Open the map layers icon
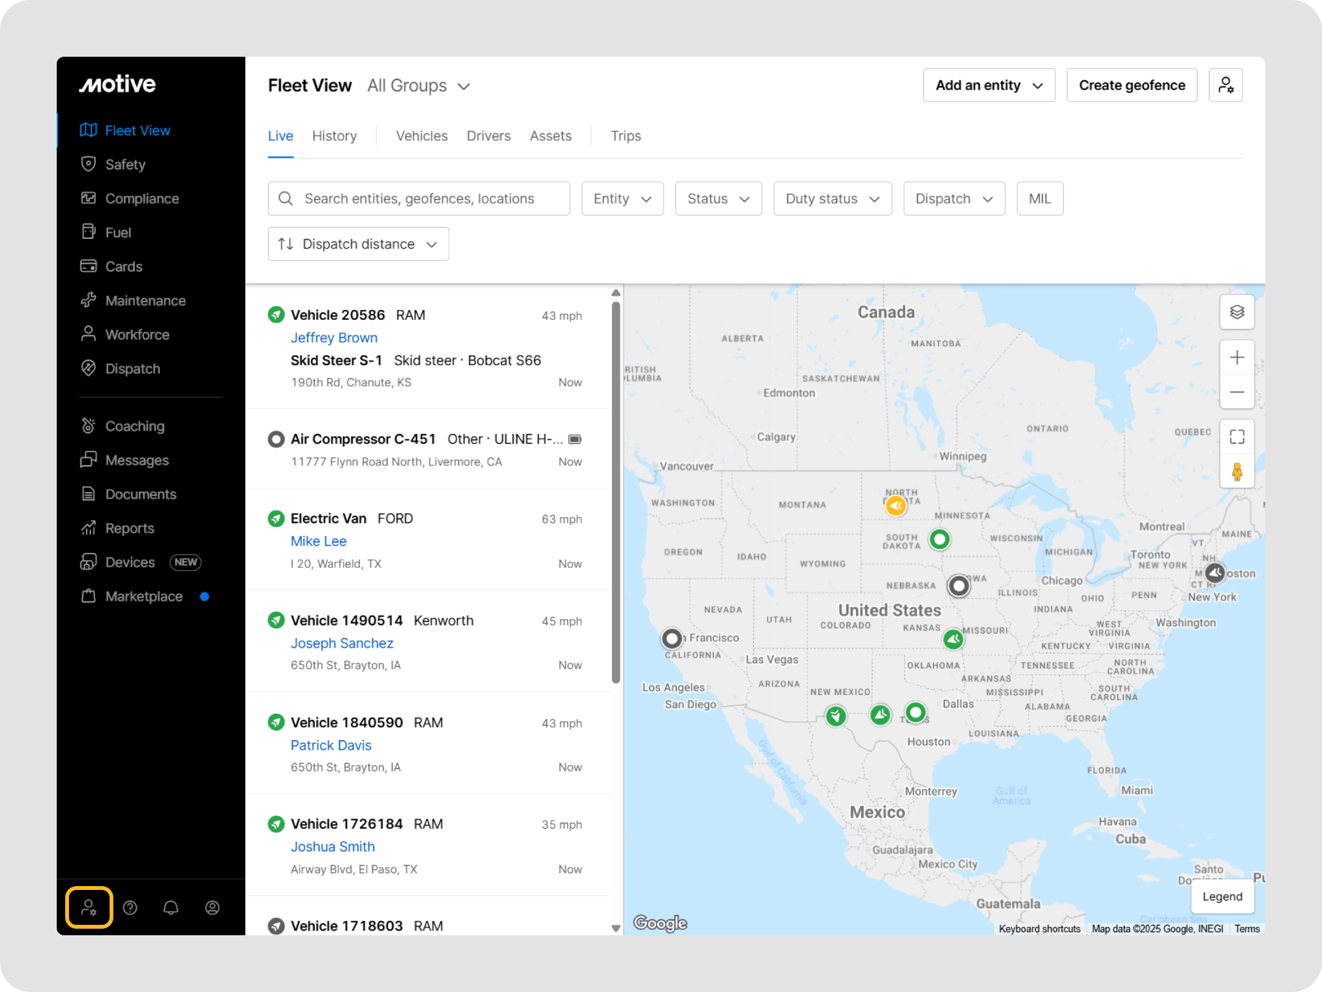This screenshot has width=1322, height=992. point(1236,312)
